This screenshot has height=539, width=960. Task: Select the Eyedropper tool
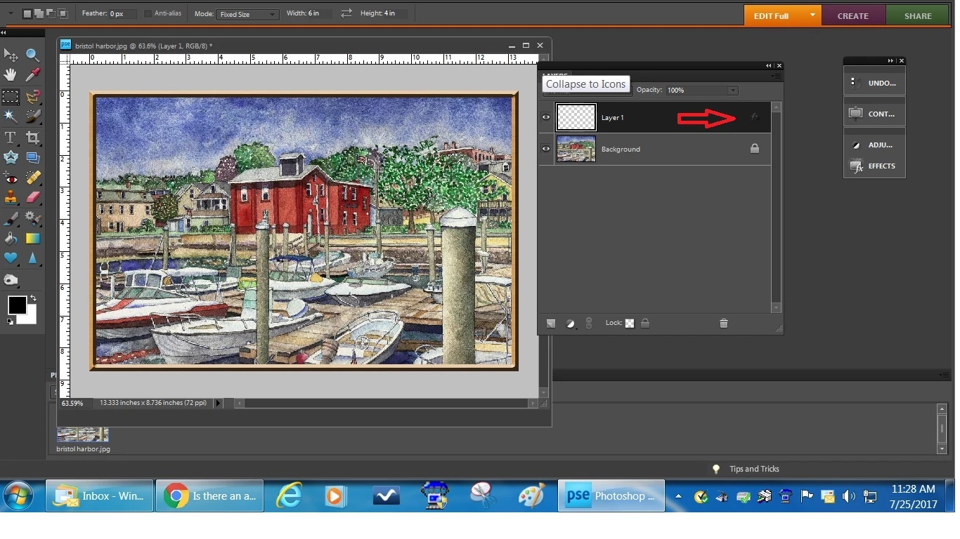32,74
